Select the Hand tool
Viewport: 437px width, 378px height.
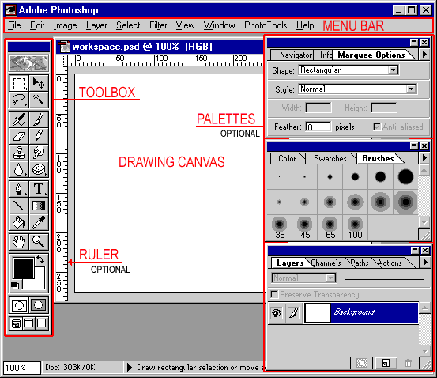[19, 242]
